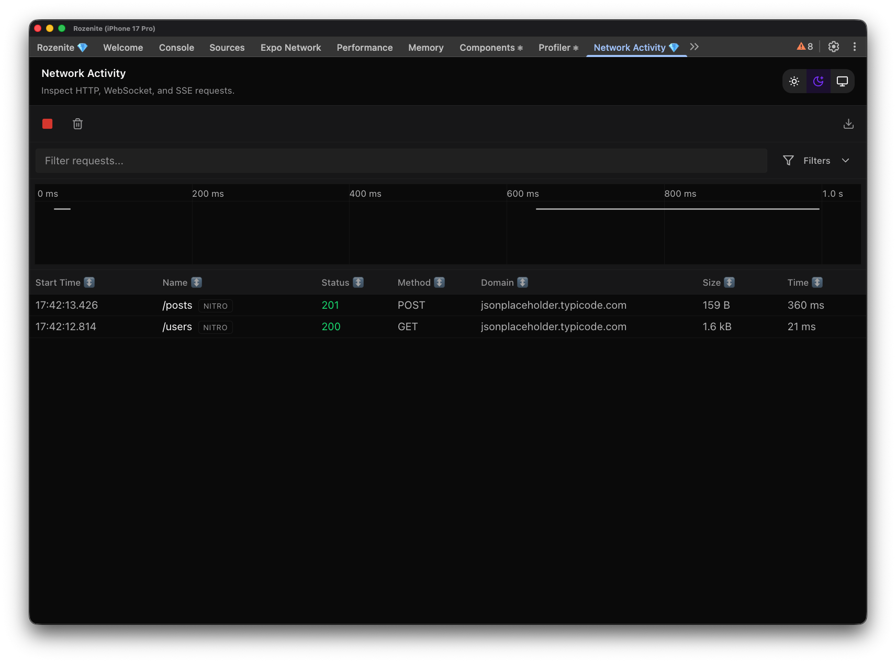Open the Profiler tab
Screen dimensions: 896x663
(x=558, y=47)
